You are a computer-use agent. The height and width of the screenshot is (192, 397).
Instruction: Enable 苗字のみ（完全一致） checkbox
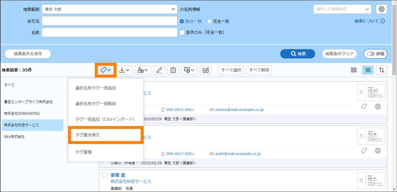tap(182, 32)
